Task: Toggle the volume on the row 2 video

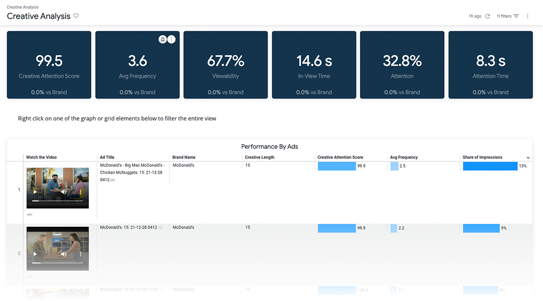Action: [x=64, y=254]
